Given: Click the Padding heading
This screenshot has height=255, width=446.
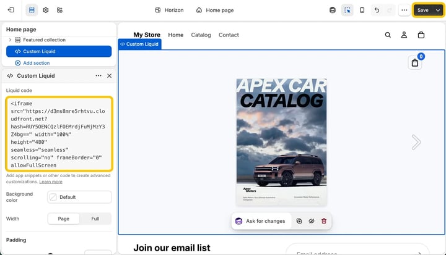Looking at the screenshot, I should pos(16,240).
